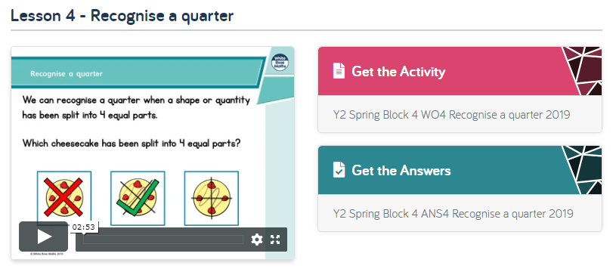
Task: Select the cheesecake with the green tick
Action: (x=138, y=198)
